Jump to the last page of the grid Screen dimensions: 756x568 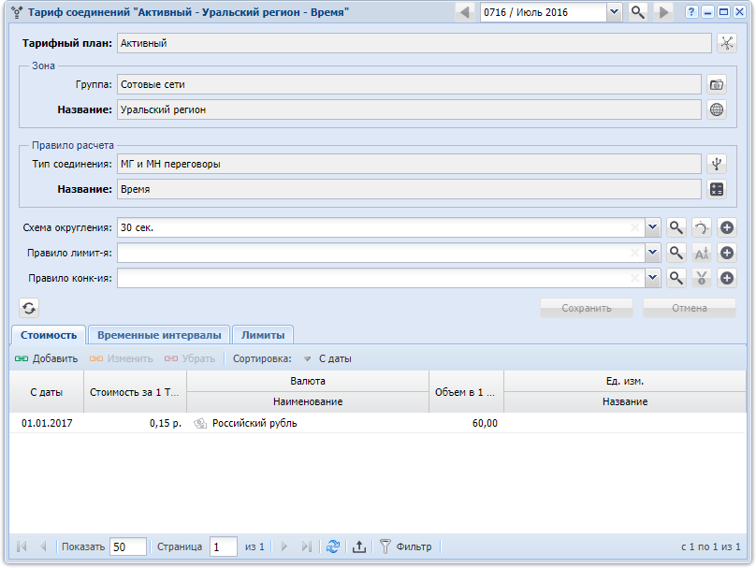306,546
